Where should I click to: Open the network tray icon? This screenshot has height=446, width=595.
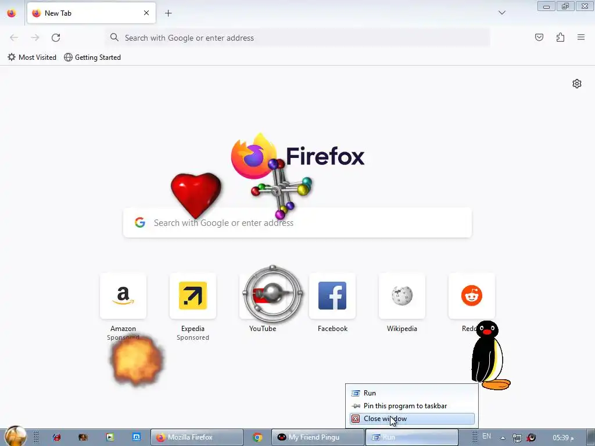click(517, 438)
